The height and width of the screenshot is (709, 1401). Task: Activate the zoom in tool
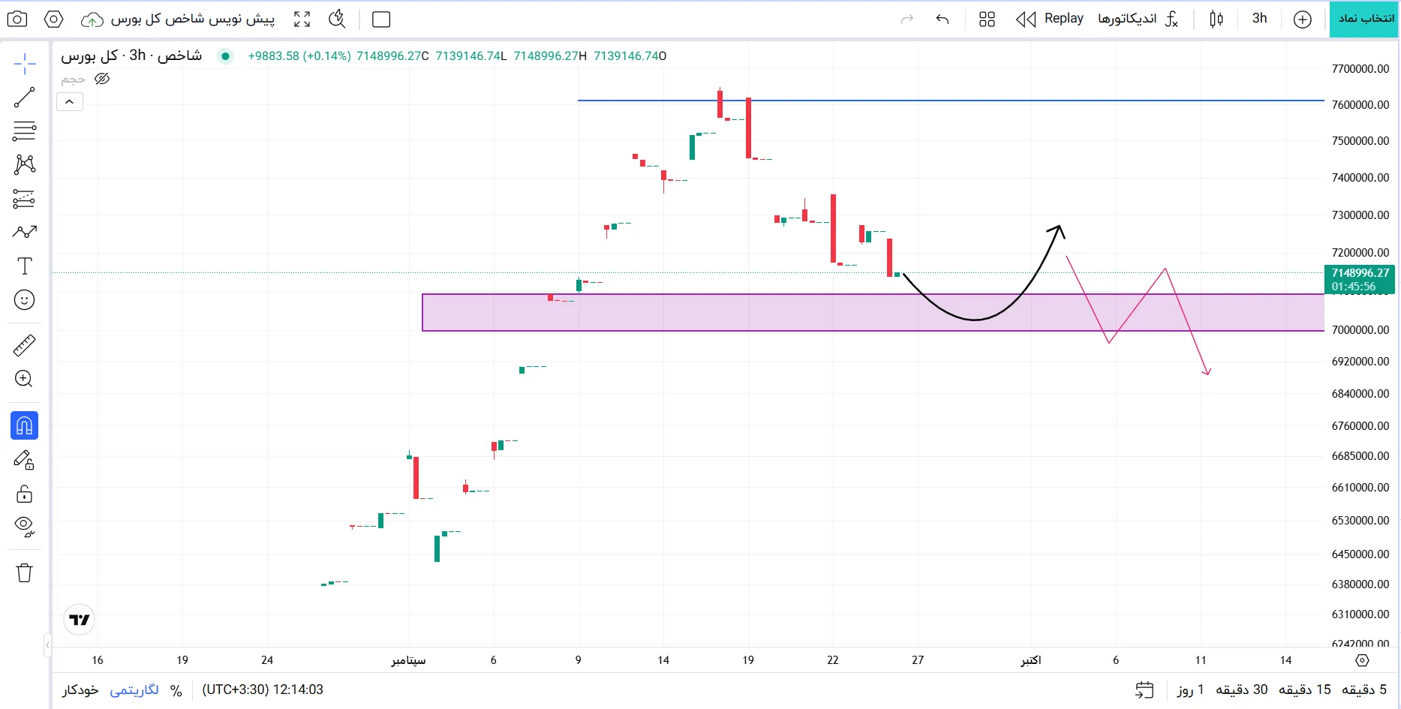coord(25,379)
